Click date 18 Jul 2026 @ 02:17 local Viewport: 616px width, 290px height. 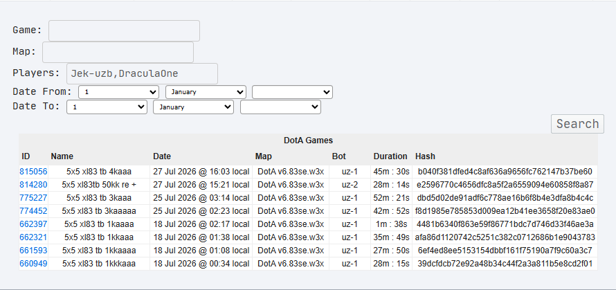(x=201, y=224)
